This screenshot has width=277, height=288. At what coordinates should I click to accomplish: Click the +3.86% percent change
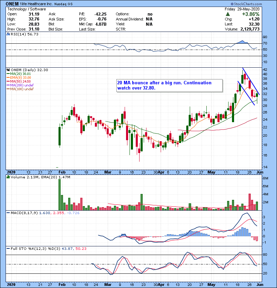pos(251,14)
